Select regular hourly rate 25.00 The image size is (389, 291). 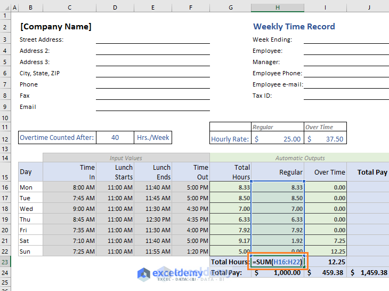coord(277,139)
